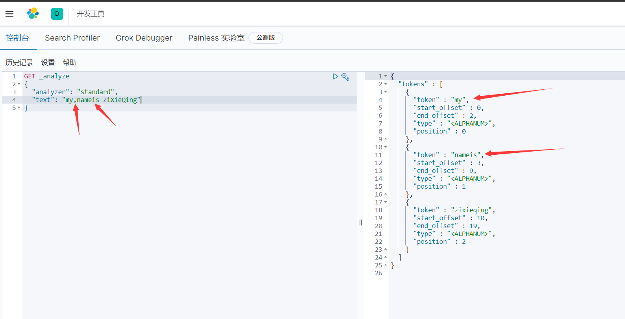Viewport: 625px width, 319px height.
Task: Switch to the Search Profiler tab
Action: click(x=72, y=38)
